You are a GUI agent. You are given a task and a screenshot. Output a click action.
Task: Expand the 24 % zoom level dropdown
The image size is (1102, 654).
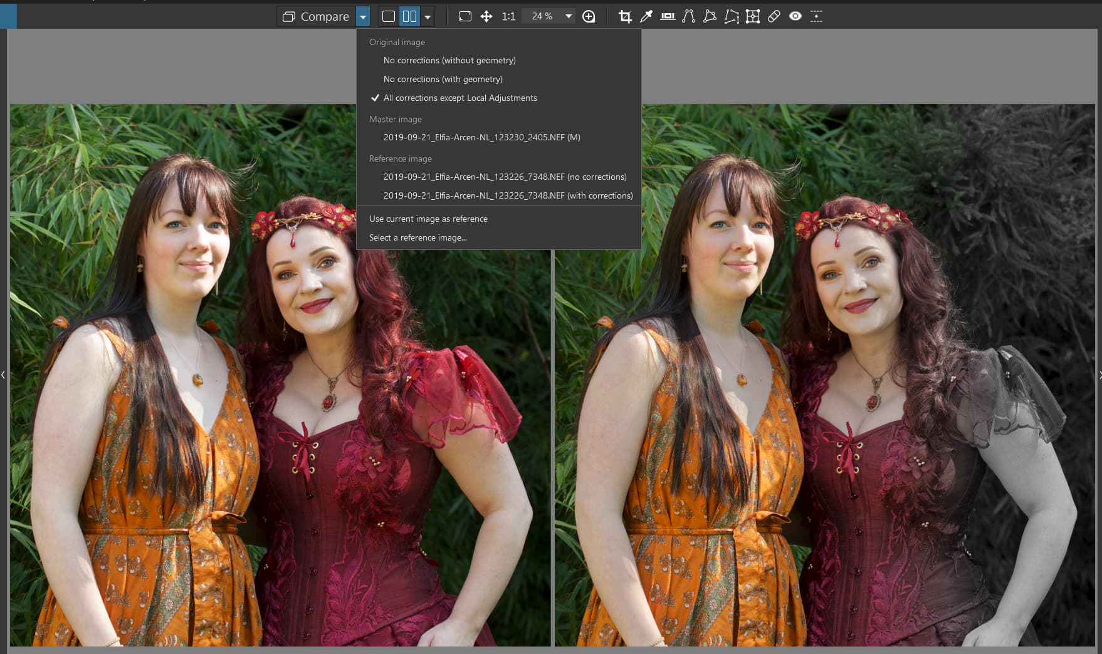coord(568,17)
